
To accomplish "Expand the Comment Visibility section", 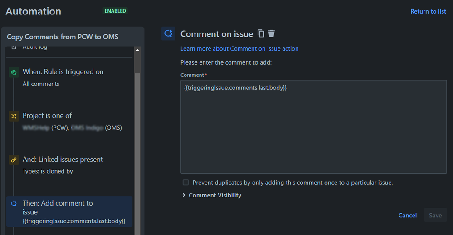I will (x=212, y=195).
